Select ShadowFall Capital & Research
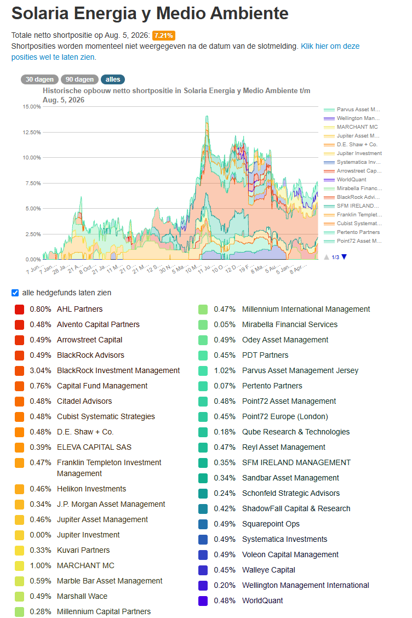412x618 pixels. [296, 509]
